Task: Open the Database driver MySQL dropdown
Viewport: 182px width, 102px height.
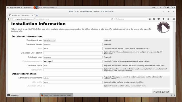Action: pyautogui.click(x=49, y=40)
